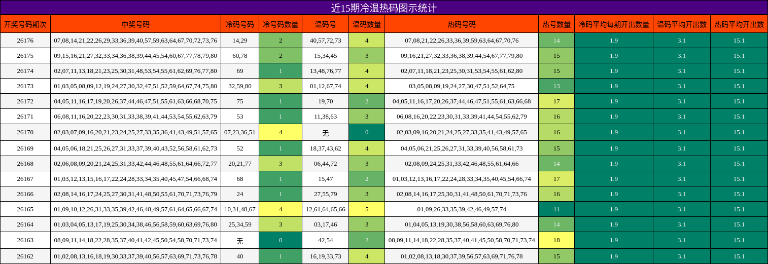Click hot numbers starting 08,09,11,14,18,22

point(462,240)
